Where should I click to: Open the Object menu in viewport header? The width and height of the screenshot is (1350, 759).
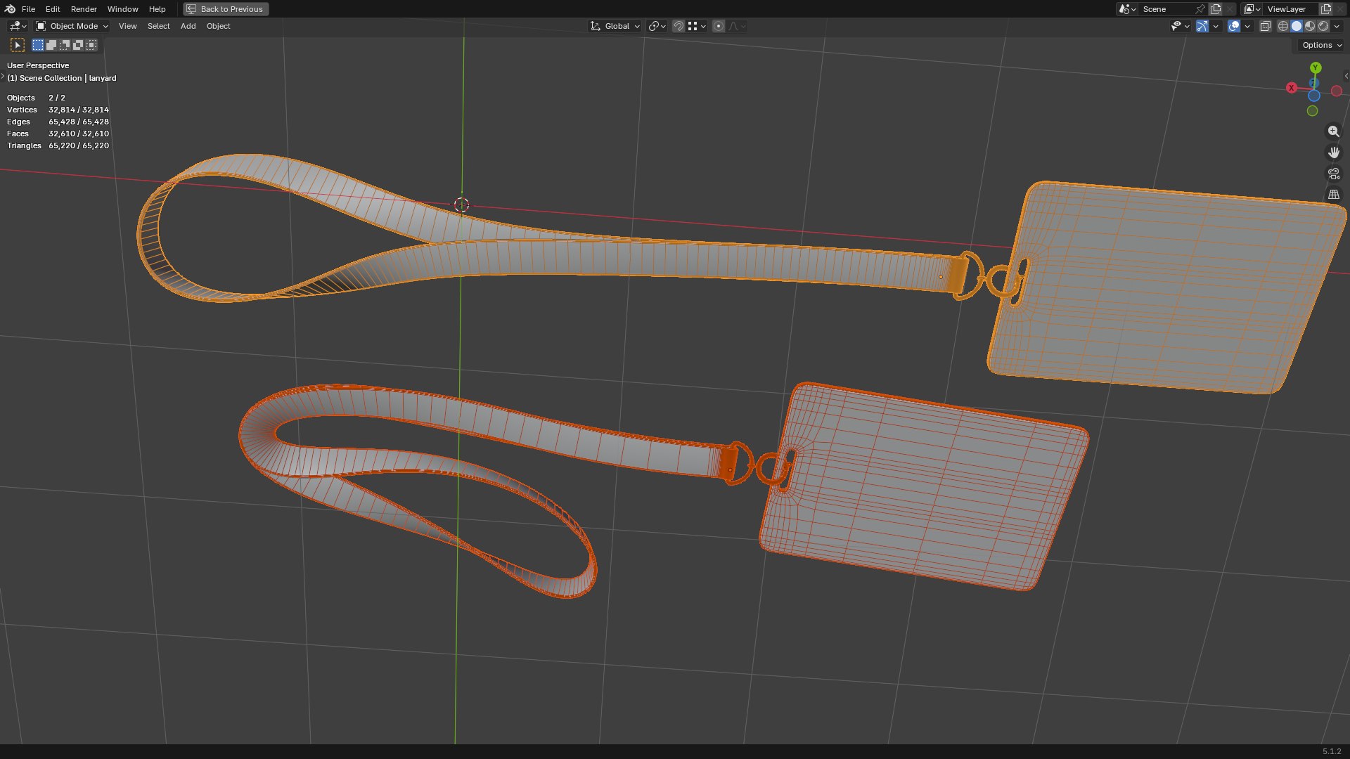pyautogui.click(x=218, y=26)
